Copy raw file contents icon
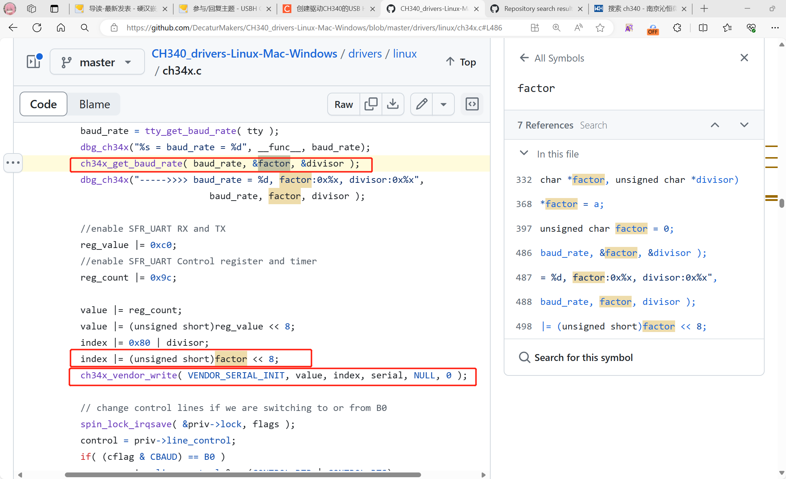 point(371,104)
